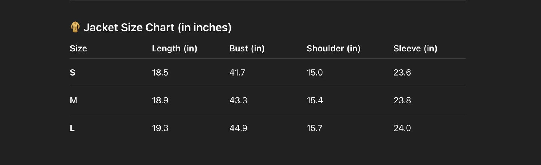Image resolution: width=541 pixels, height=165 pixels.
Task: Click the 24.0 sleeve measurement
Action: [x=402, y=128]
